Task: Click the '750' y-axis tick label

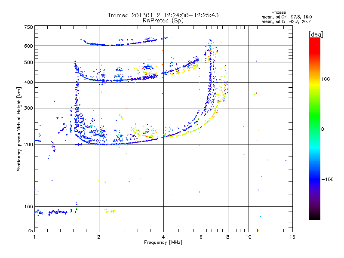Action: click(x=28, y=27)
